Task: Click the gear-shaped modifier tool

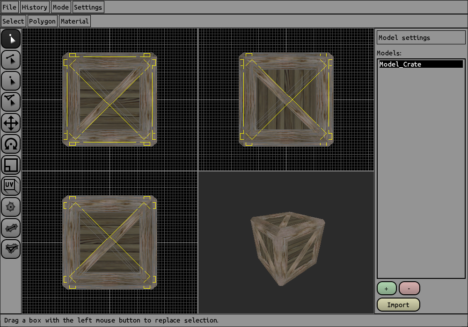Action: pyautogui.click(x=11, y=207)
